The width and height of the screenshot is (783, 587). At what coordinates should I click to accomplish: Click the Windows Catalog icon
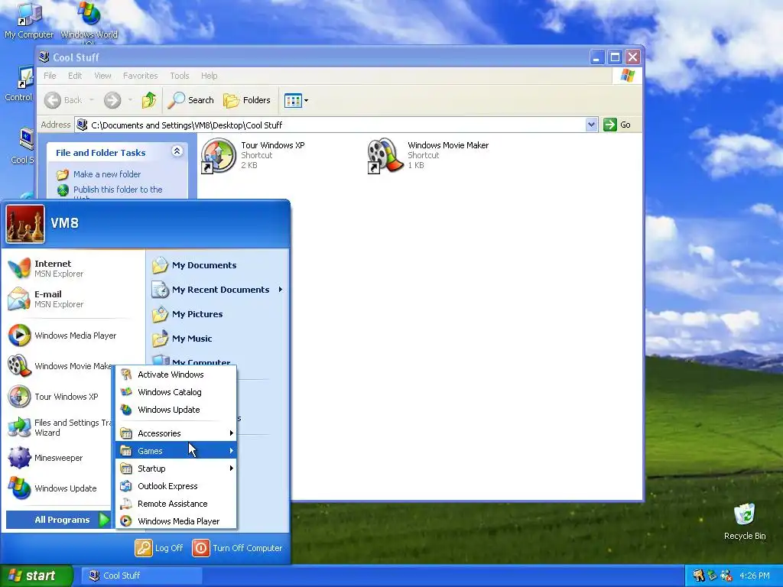[x=126, y=392]
